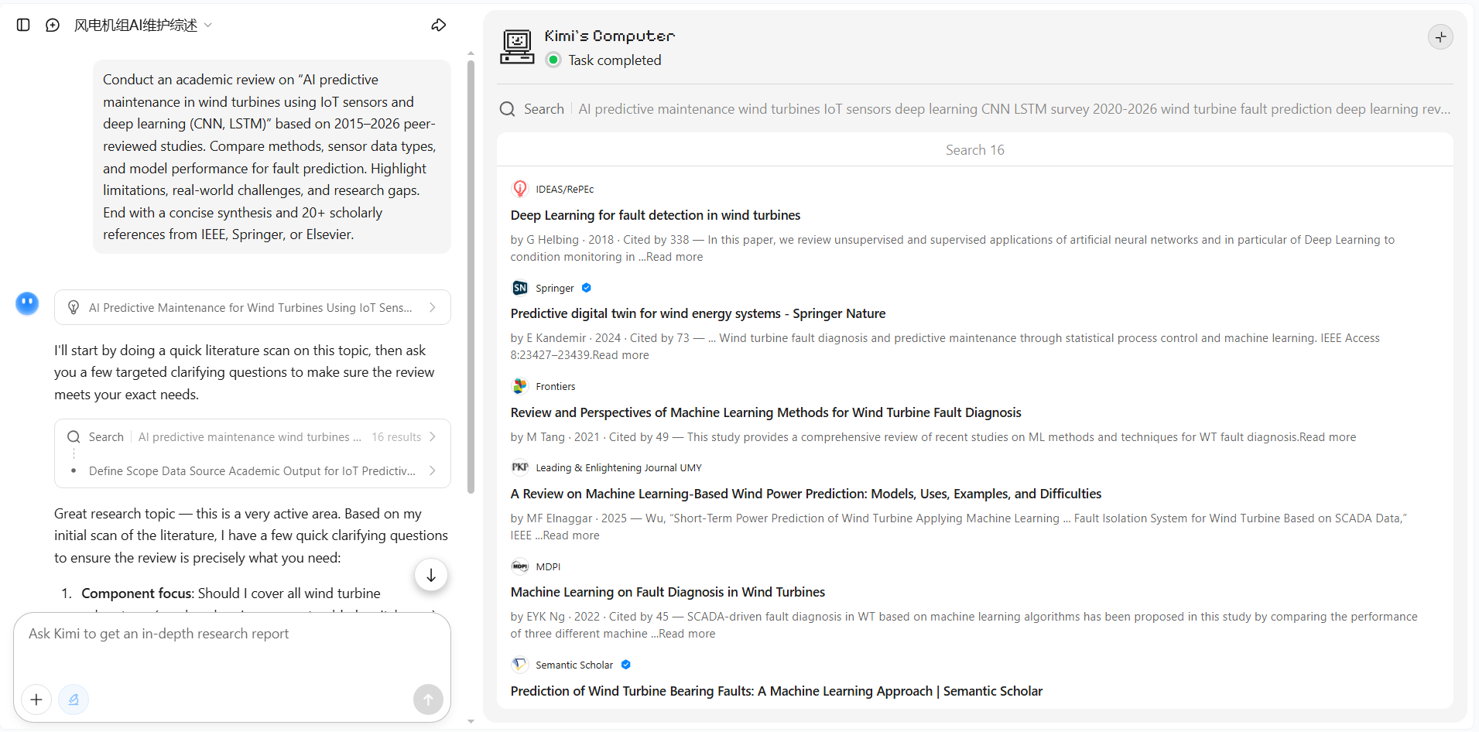Image resolution: width=1479 pixels, height=732 pixels.
Task: Click the IDEAS/RePEc source icon
Action: tap(520, 189)
